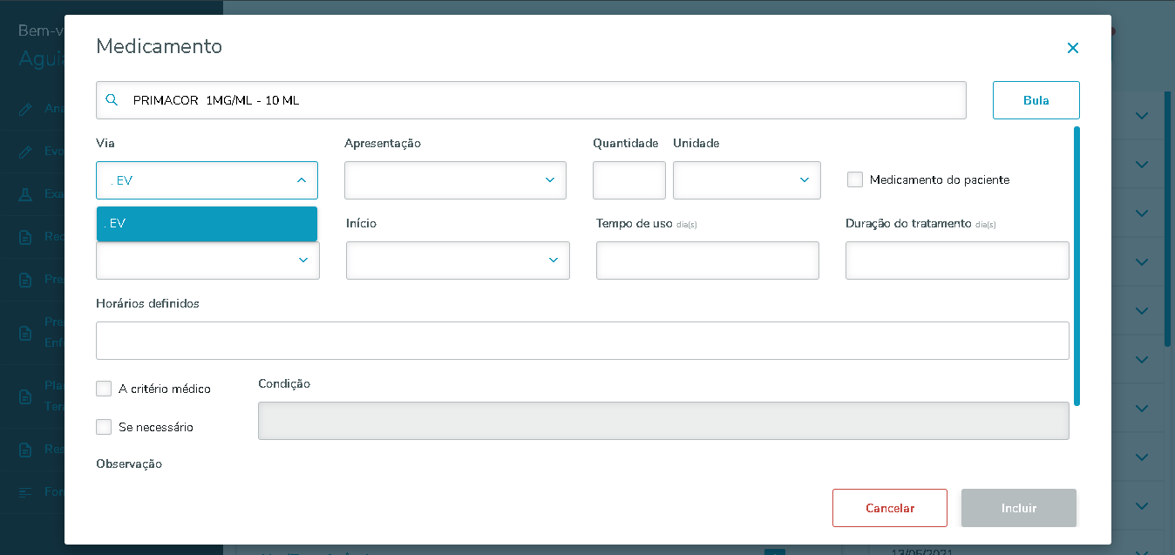Click the 'Horários definidos' input box
Image resolution: width=1175 pixels, height=555 pixels.
tap(582, 341)
